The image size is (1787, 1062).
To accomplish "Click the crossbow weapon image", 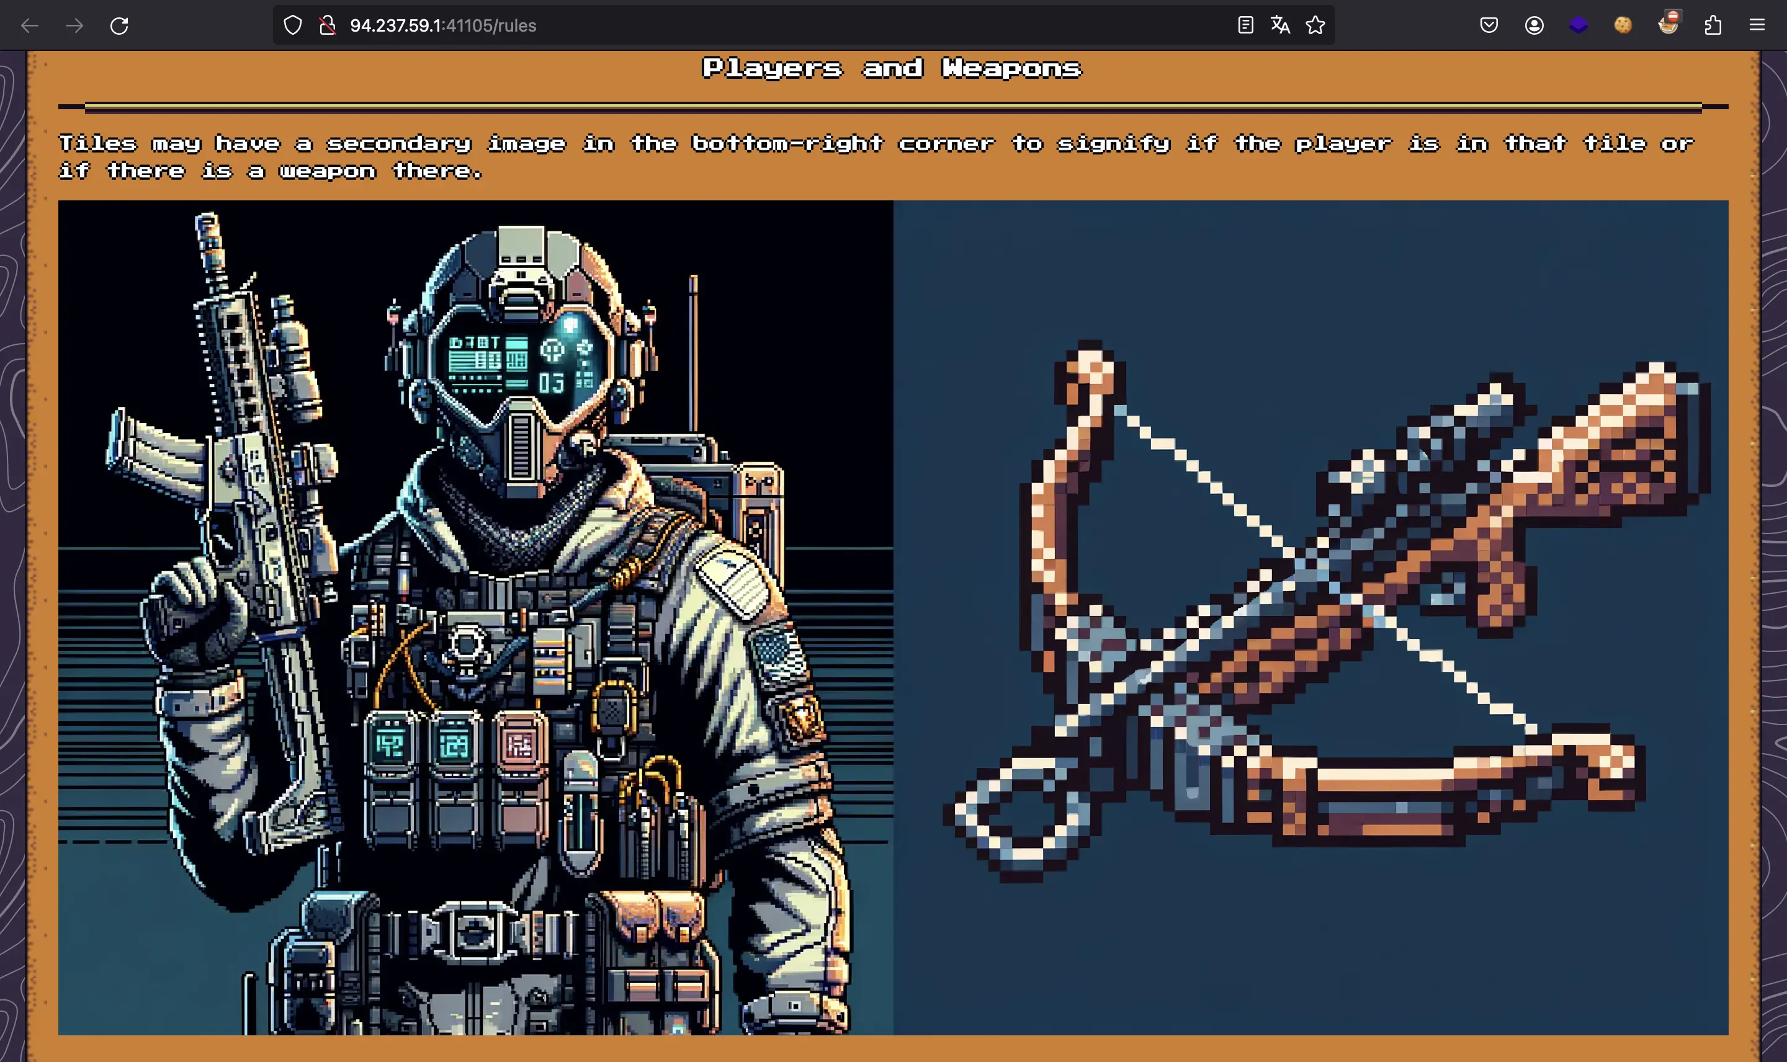I will (1310, 617).
